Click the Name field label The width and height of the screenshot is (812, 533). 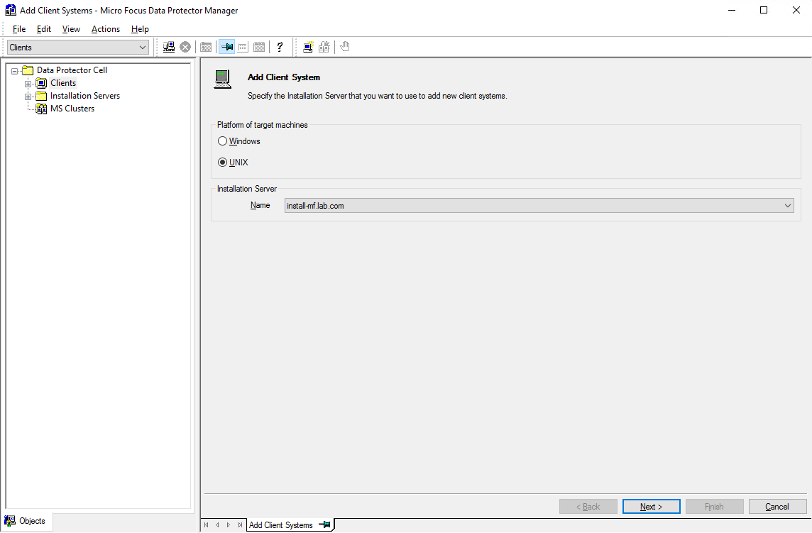[260, 205]
